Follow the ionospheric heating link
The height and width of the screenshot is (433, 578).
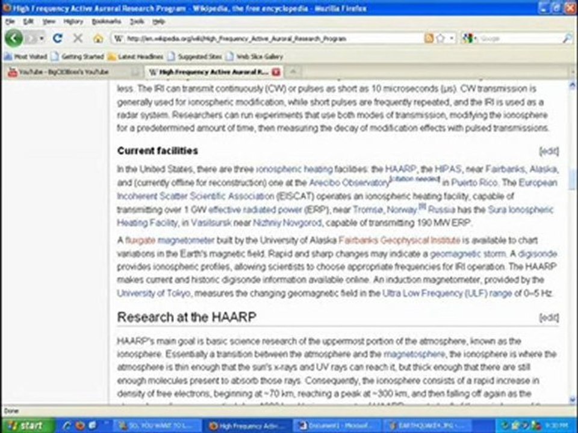pos(294,169)
